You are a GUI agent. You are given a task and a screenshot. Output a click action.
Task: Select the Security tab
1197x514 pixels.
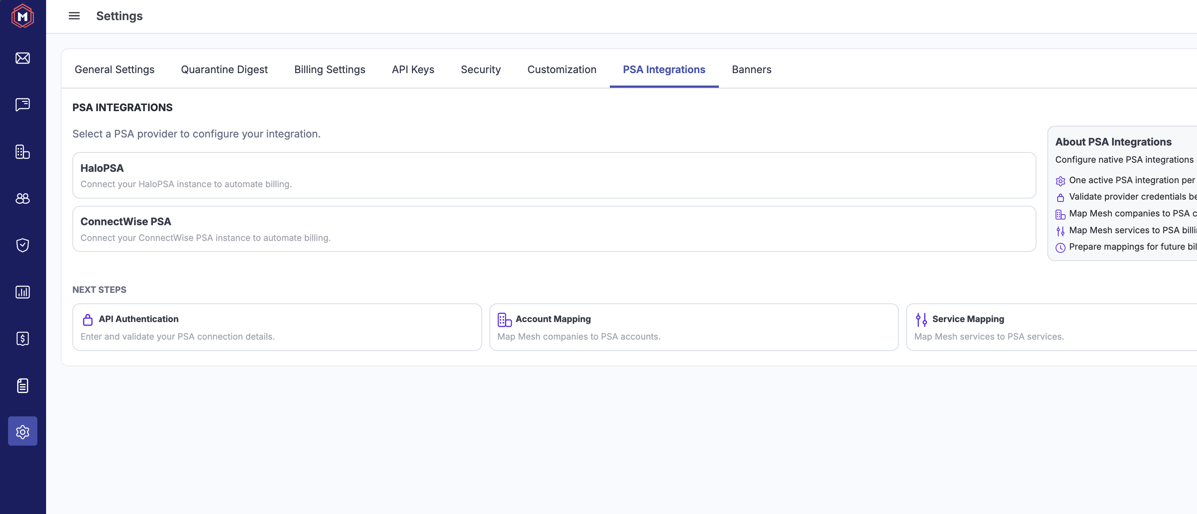click(x=481, y=69)
